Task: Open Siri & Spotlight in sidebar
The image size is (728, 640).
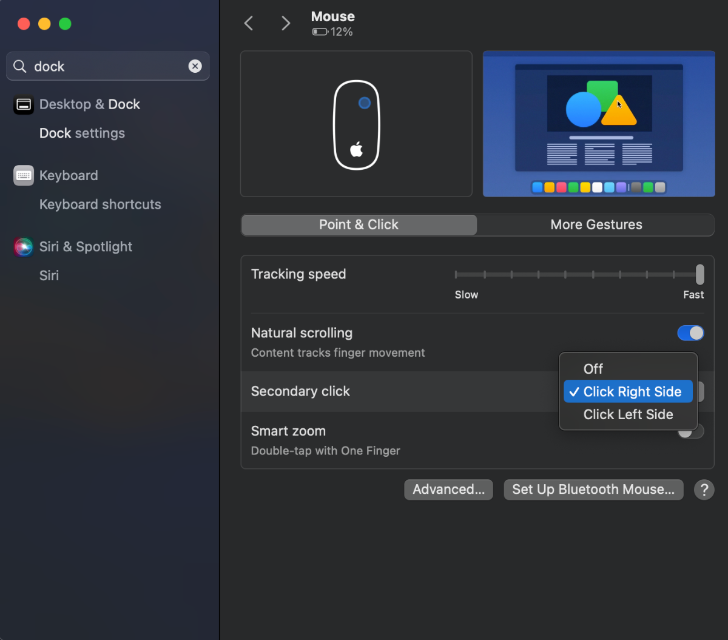Action: (x=86, y=247)
